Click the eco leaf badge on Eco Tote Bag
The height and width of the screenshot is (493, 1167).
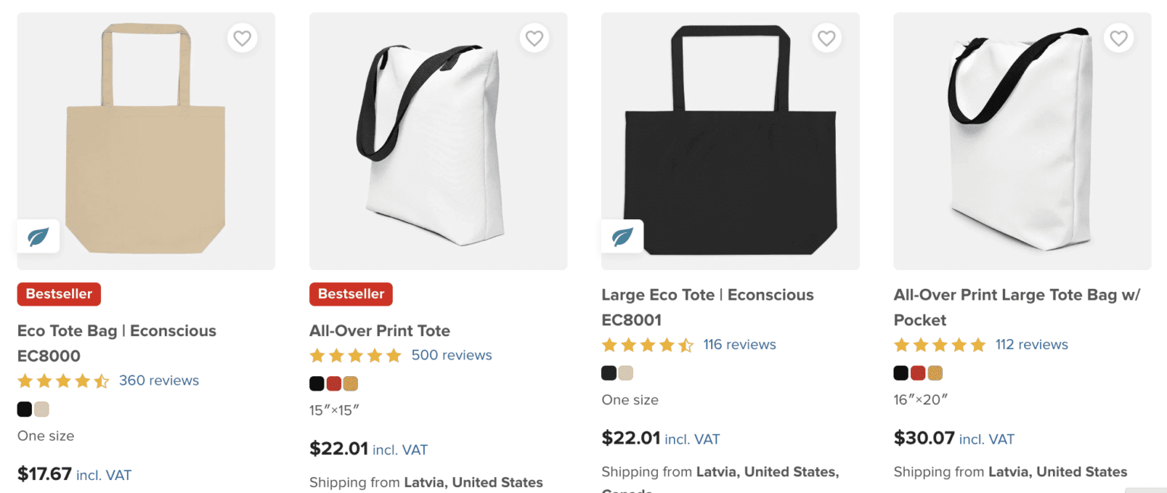point(38,236)
